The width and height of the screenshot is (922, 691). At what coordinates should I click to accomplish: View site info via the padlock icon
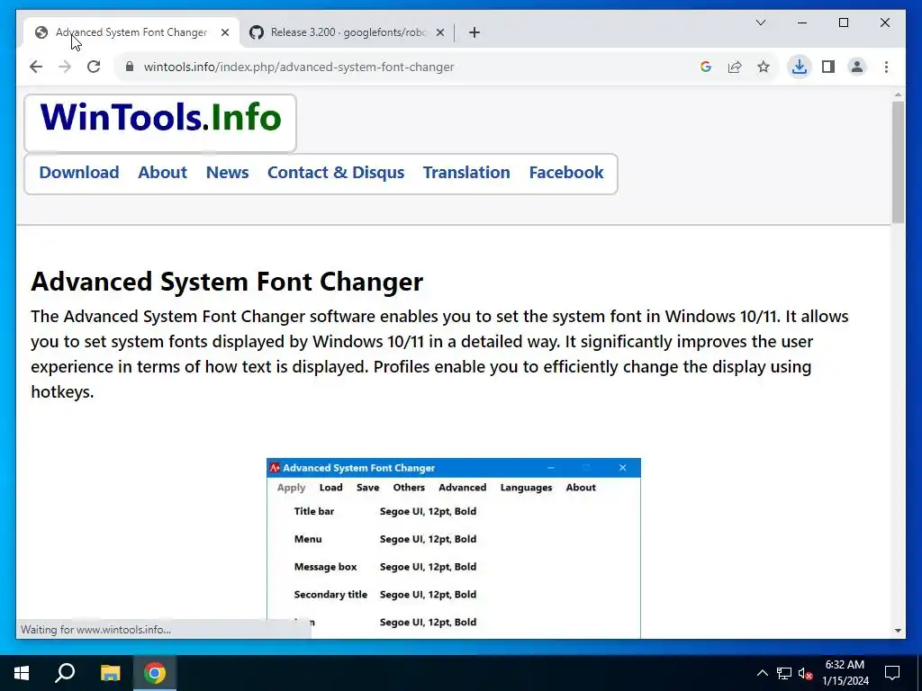[x=130, y=67]
